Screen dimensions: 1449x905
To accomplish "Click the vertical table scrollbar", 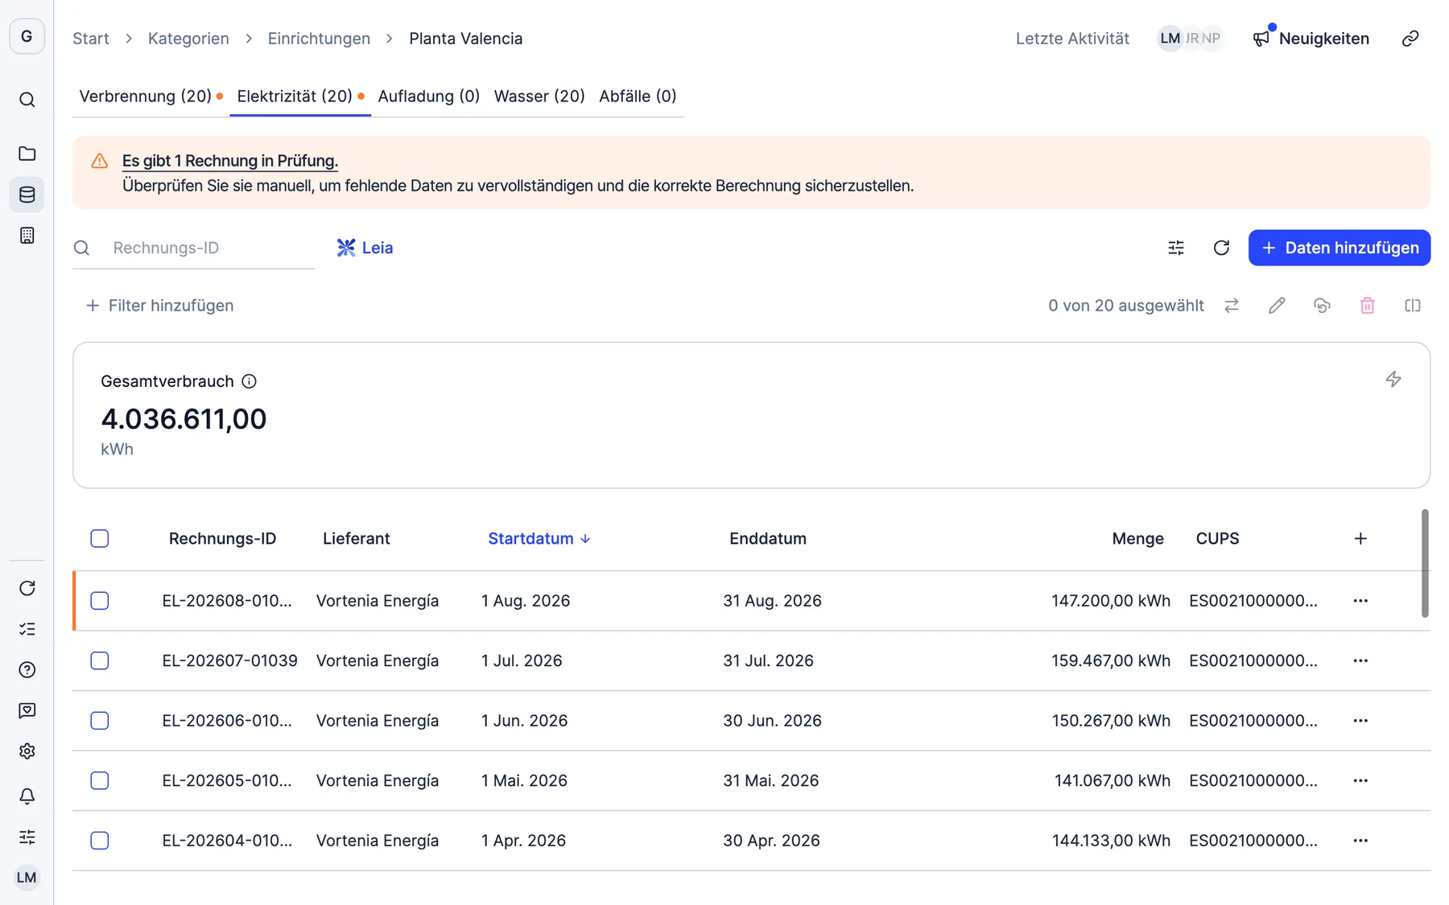I will pos(1425,563).
